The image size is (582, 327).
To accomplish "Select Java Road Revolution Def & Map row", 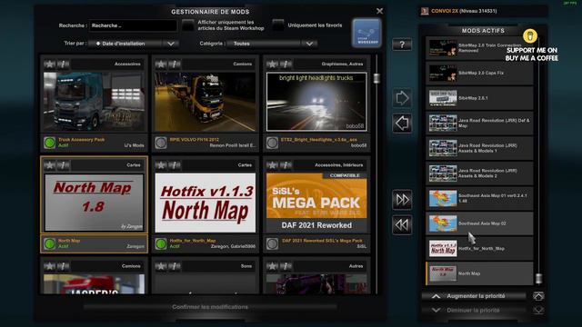I will point(479,124).
